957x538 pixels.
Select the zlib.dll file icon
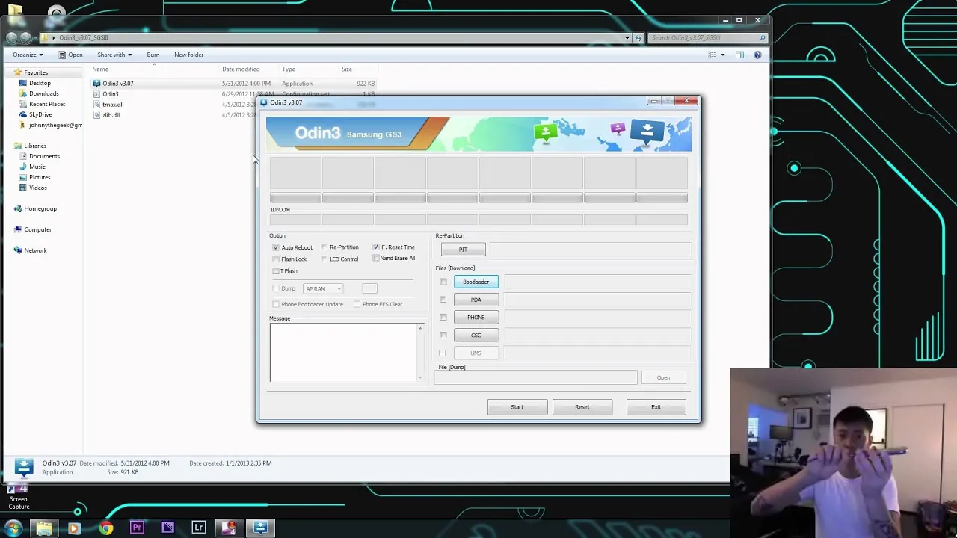(96, 115)
